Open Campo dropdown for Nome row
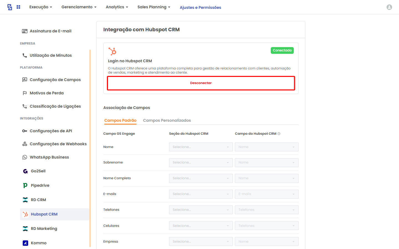The width and height of the screenshot is (399, 249). pos(267,147)
